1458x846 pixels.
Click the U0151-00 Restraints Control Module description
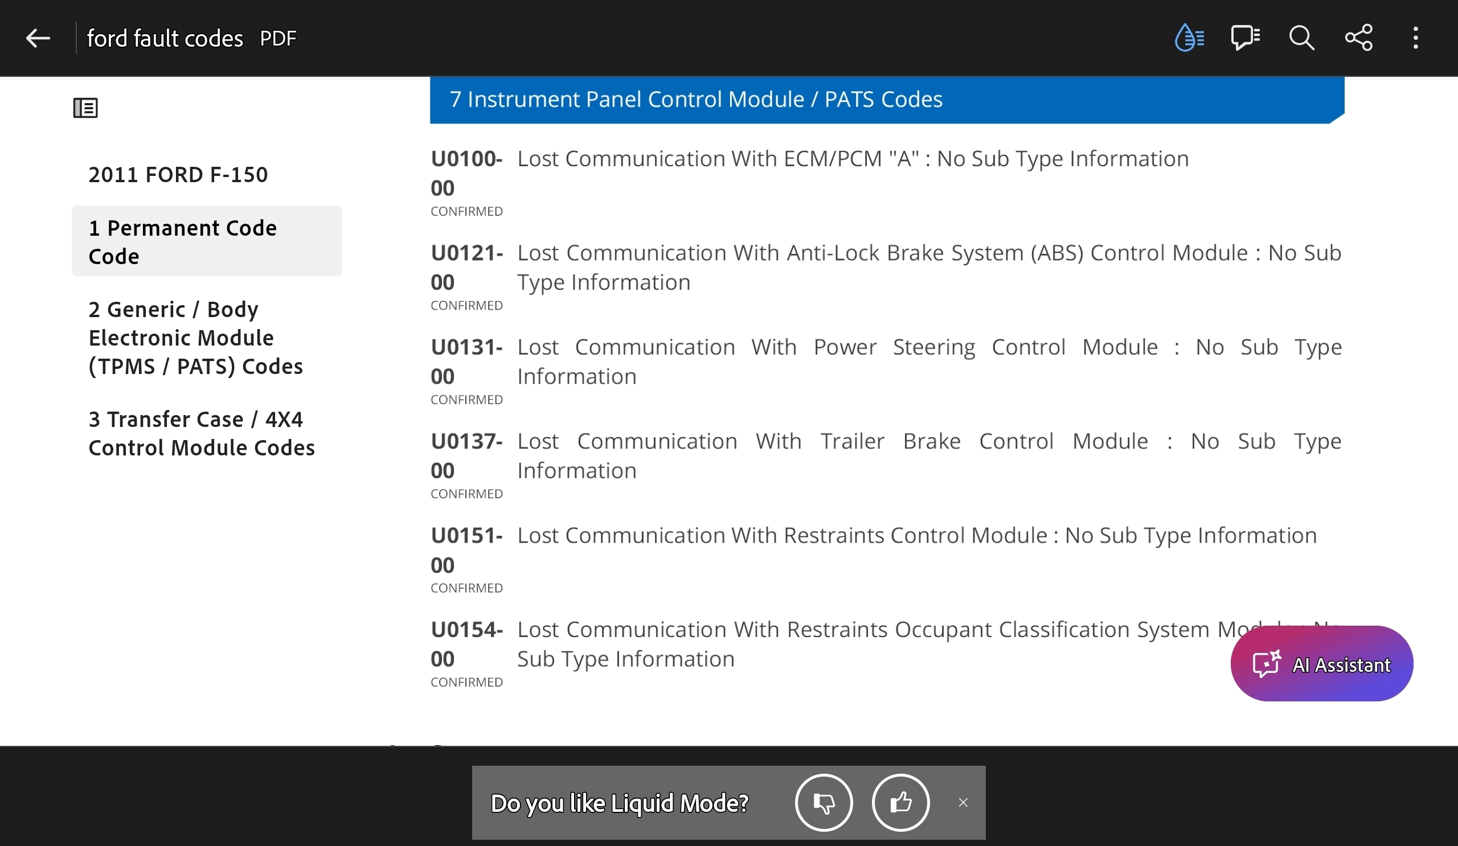(x=917, y=536)
